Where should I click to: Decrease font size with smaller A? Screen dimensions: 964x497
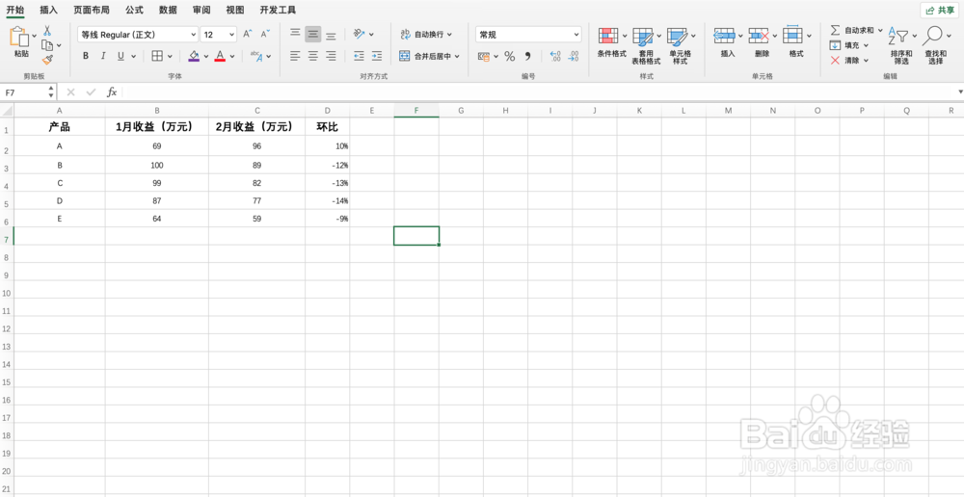point(265,35)
